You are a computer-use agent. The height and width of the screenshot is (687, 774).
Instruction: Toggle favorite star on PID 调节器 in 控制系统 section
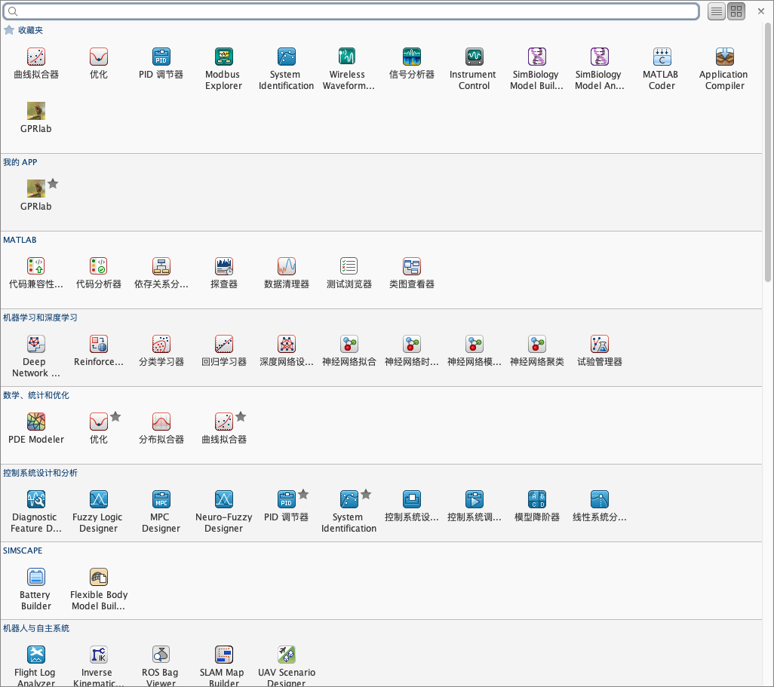[x=303, y=494]
